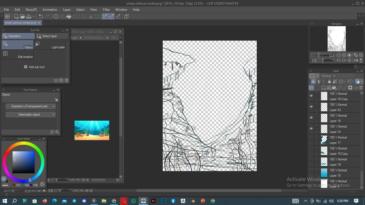Switch to whale without whale.png tab

click(x=23, y=23)
